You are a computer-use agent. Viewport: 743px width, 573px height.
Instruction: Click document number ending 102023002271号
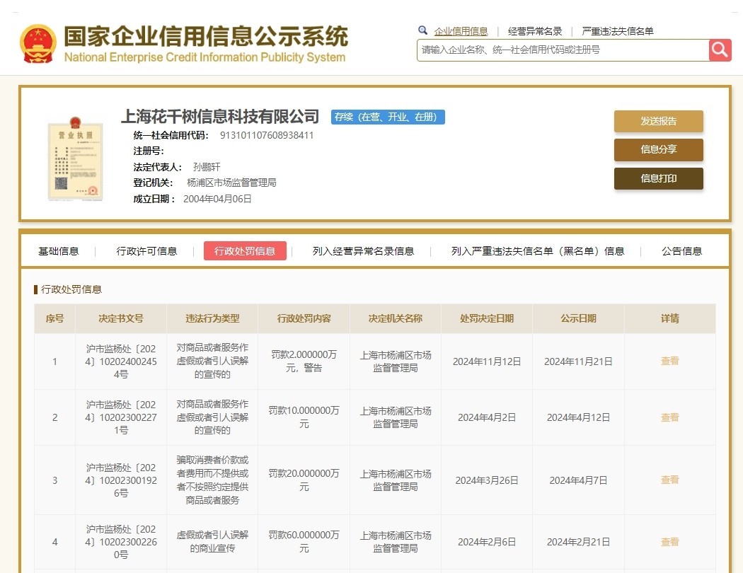pos(121,417)
